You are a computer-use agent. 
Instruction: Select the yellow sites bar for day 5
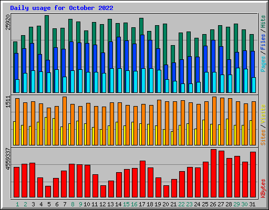(x=46, y=131)
